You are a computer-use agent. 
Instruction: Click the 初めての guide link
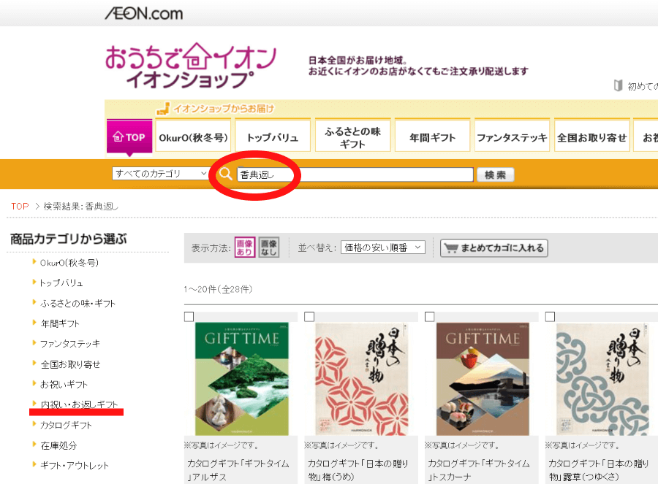coord(643,86)
